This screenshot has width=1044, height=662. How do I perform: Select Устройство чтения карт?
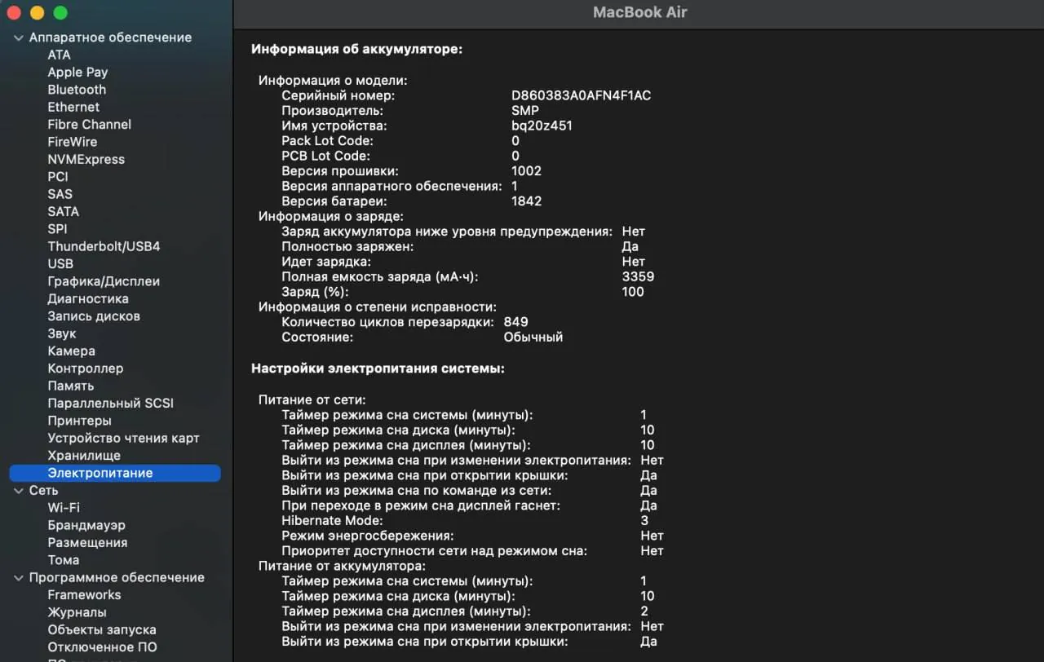coord(123,438)
